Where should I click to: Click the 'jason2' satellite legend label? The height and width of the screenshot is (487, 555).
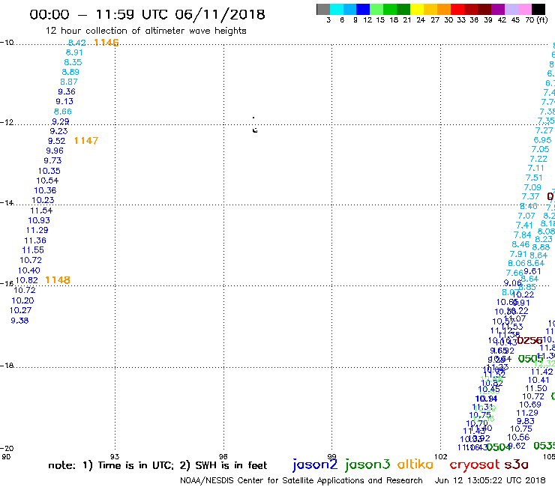(x=315, y=465)
